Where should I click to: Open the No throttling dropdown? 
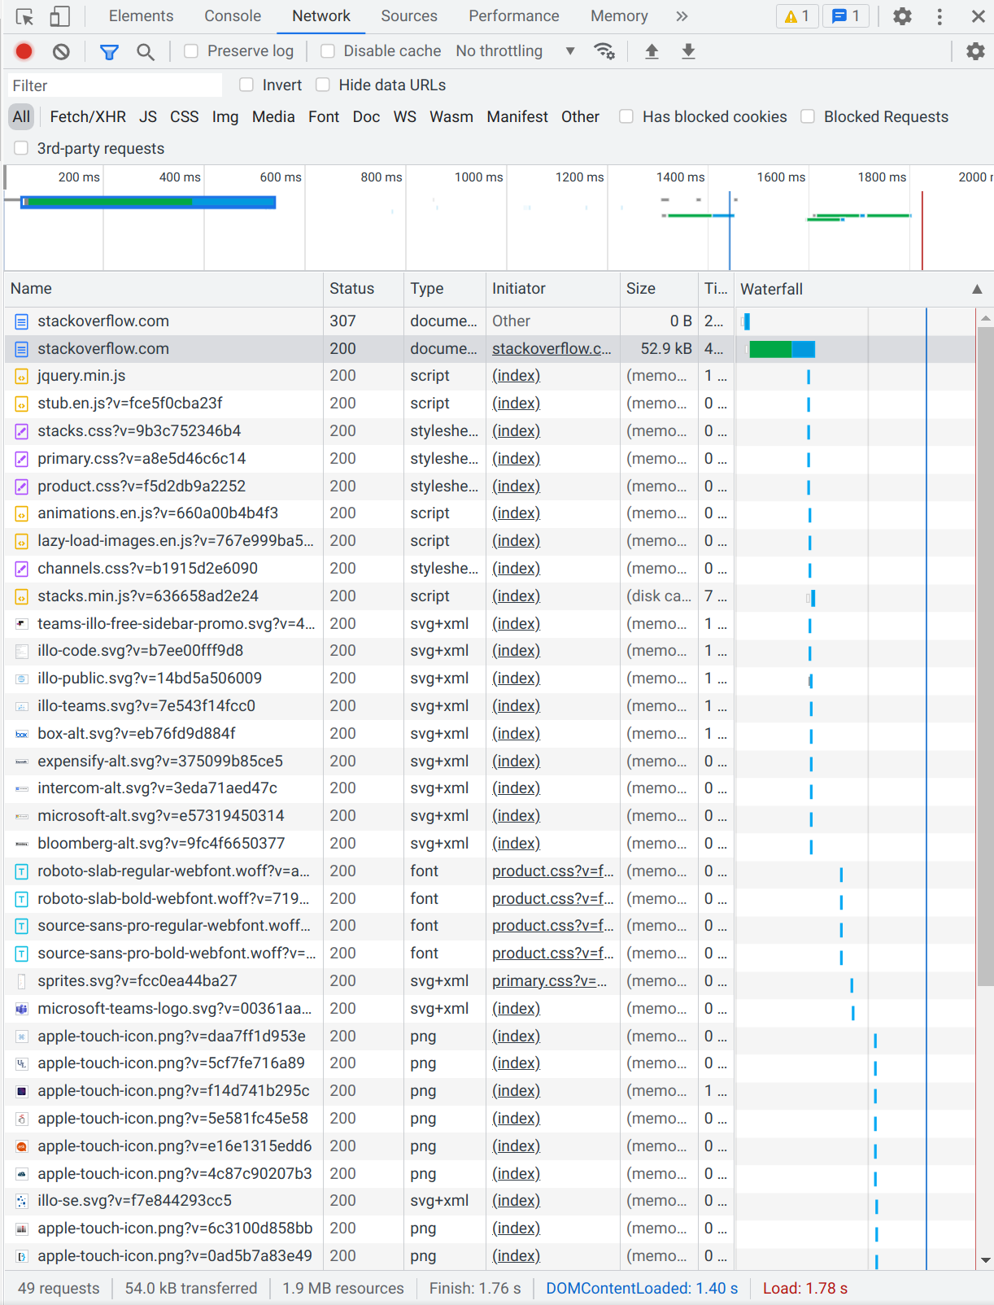(x=515, y=51)
